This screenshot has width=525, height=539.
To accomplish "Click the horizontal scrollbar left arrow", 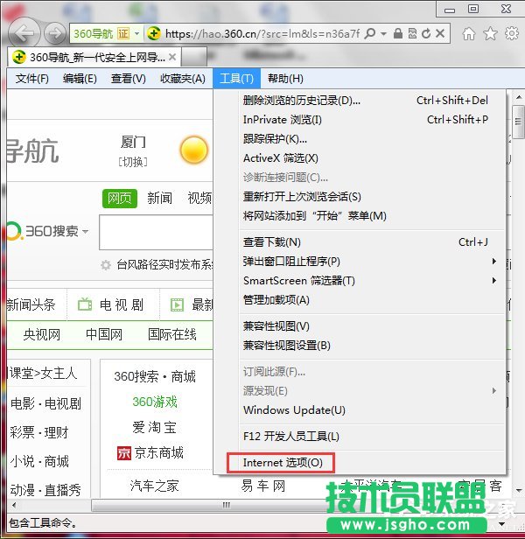I will coord(14,506).
